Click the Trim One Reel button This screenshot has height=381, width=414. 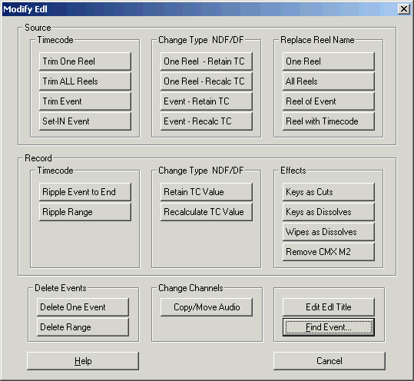point(85,61)
